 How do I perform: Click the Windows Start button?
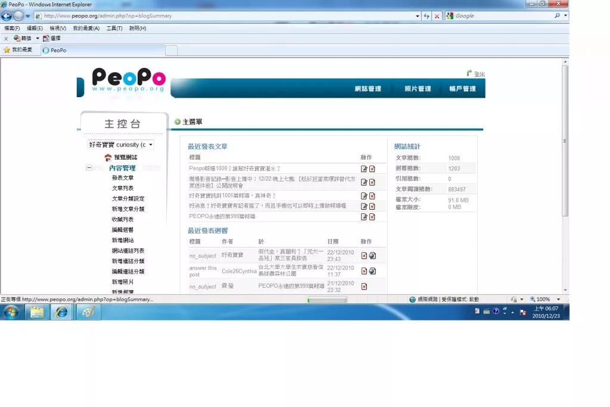point(11,312)
